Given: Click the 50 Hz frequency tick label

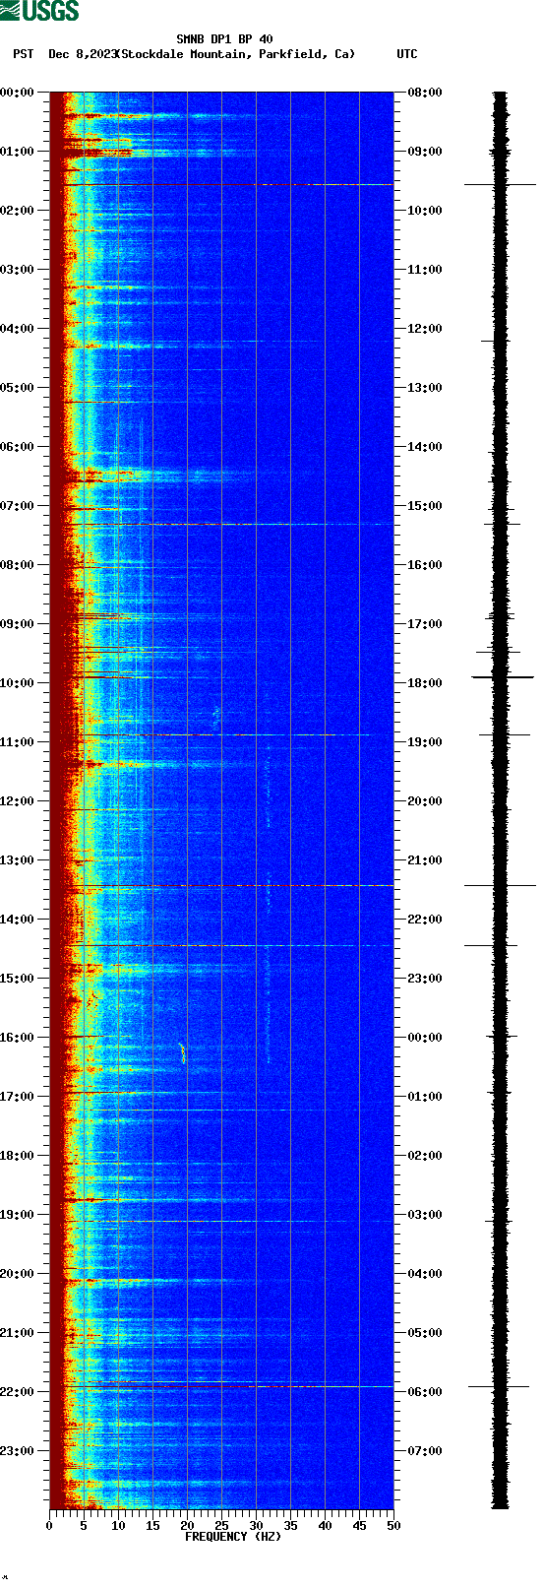Looking at the screenshot, I should pos(393,1526).
